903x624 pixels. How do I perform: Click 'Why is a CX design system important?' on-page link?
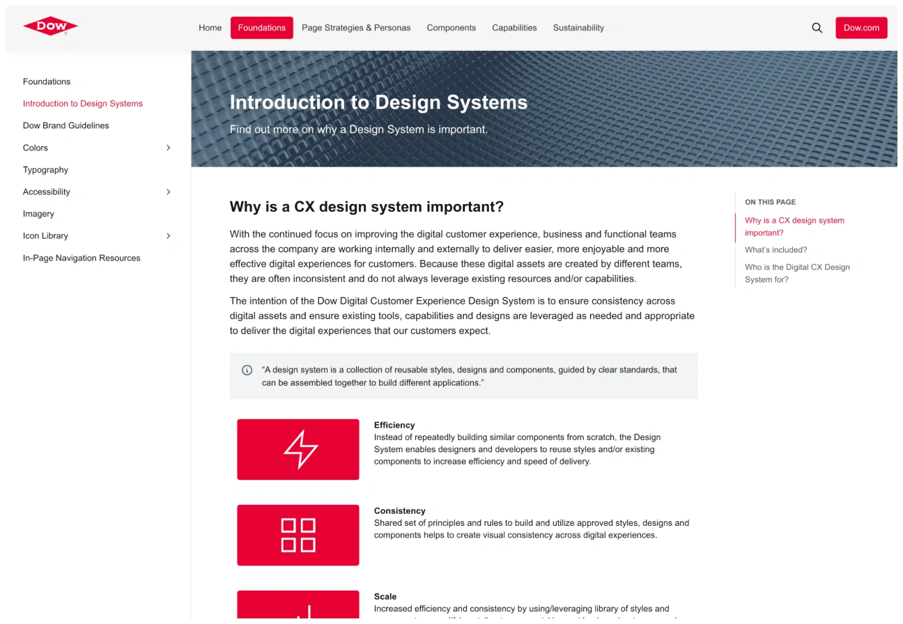click(794, 226)
